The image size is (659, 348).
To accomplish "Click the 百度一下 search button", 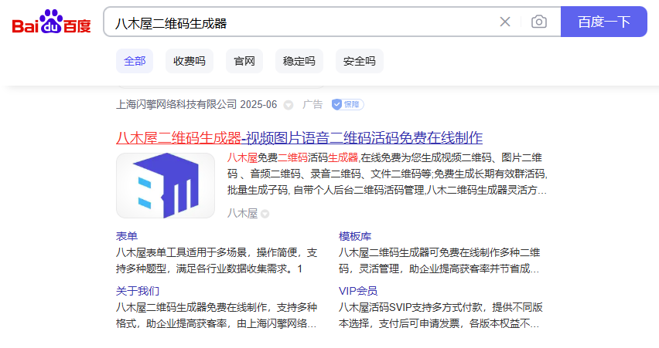I will (604, 22).
